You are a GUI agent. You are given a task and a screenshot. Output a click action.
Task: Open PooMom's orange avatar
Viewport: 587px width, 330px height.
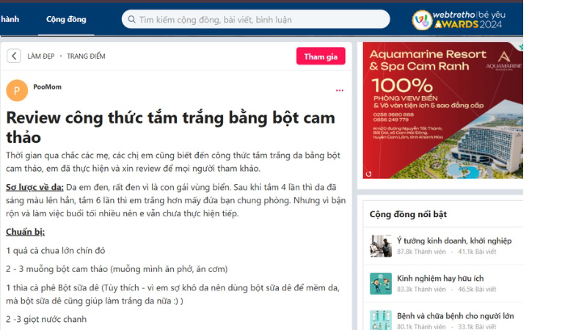pyautogui.click(x=17, y=90)
